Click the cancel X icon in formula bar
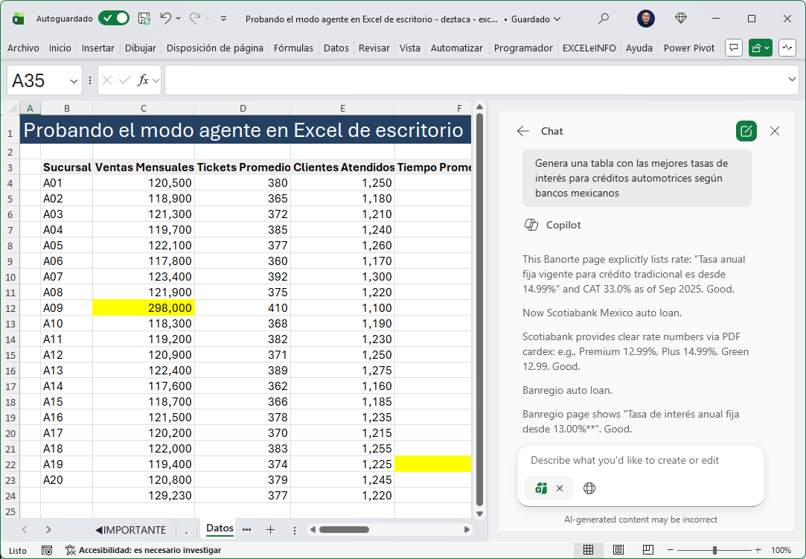The height and width of the screenshot is (559, 806). tap(107, 80)
